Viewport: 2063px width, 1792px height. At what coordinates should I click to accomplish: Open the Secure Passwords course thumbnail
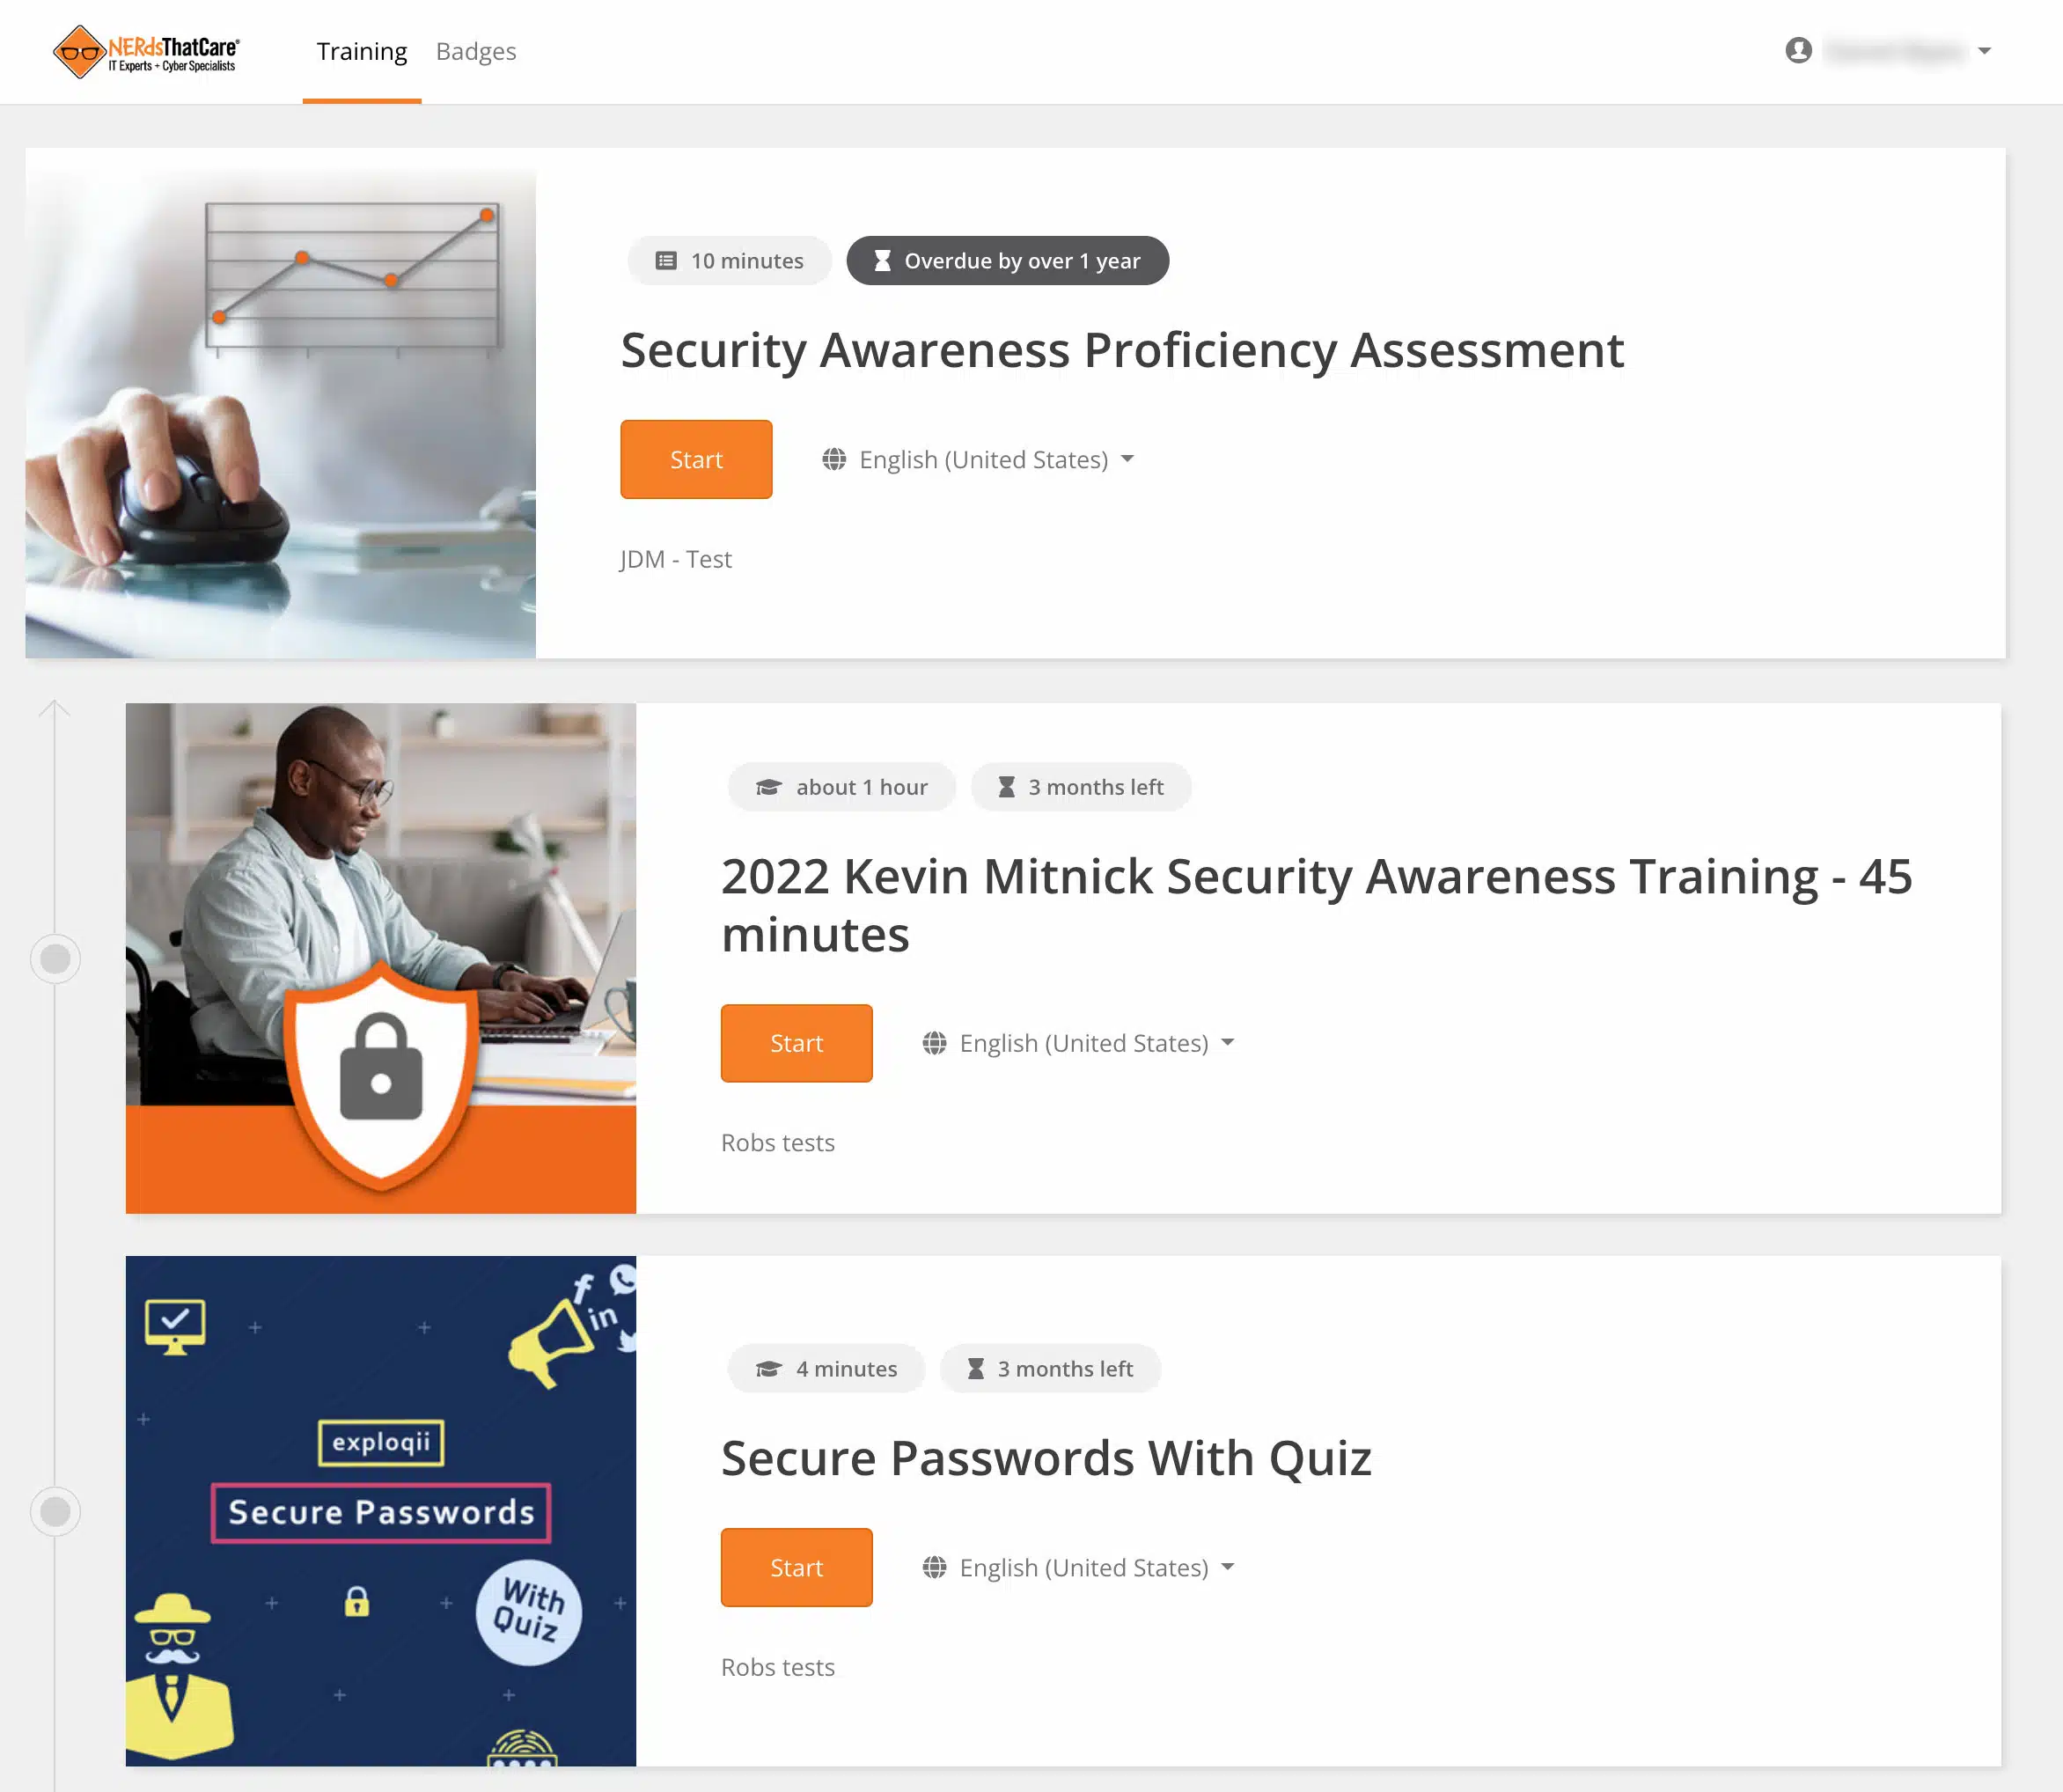pos(381,1511)
